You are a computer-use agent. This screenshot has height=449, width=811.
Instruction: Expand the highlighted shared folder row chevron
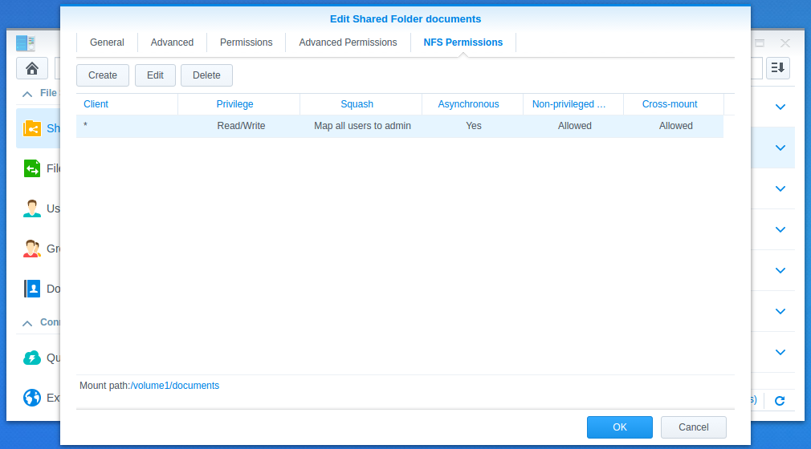click(780, 148)
